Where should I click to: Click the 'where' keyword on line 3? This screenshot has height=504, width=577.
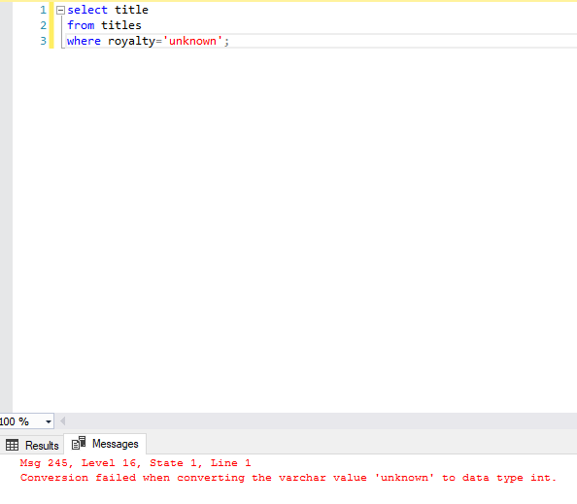click(84, 41)
